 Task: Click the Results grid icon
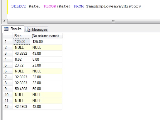pyautogui.click(x=6, y=29)
